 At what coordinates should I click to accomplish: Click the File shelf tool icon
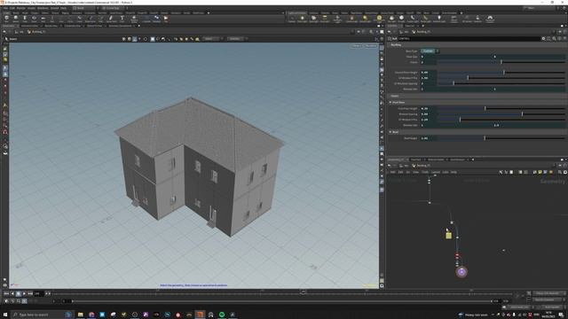[x=166, y=18]
